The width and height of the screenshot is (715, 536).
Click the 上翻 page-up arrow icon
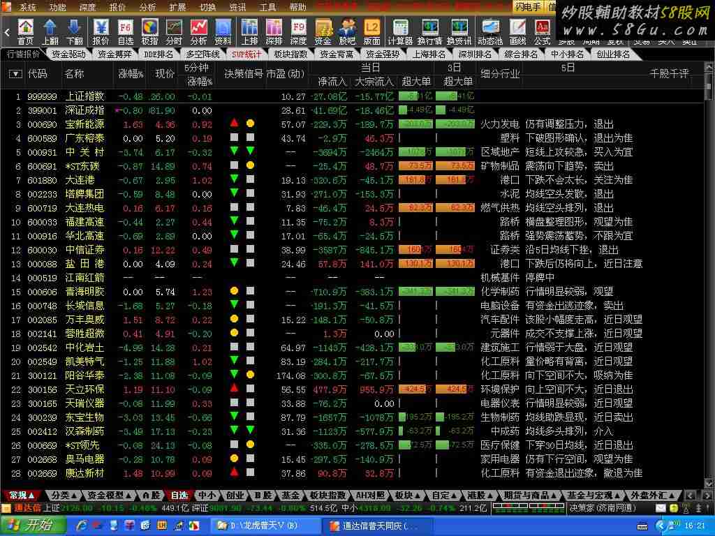click(50, 32)
